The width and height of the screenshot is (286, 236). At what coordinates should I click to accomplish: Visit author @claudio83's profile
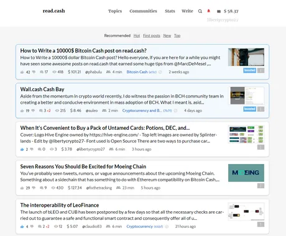coord(92,227)
